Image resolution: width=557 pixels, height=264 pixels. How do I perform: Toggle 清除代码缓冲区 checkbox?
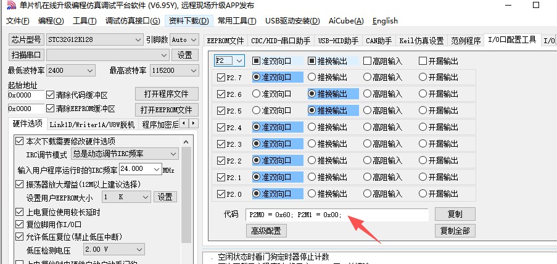[51, 95]
